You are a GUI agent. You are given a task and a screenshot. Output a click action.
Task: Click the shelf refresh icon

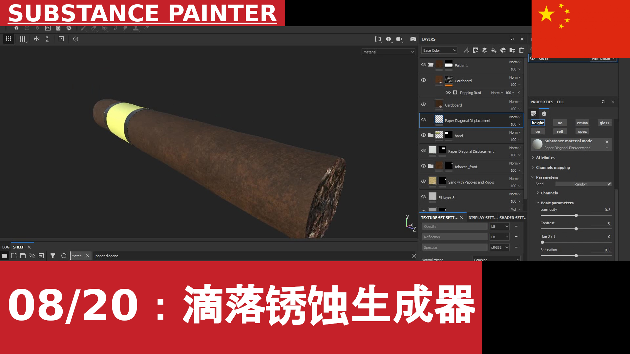coord(64,256)
